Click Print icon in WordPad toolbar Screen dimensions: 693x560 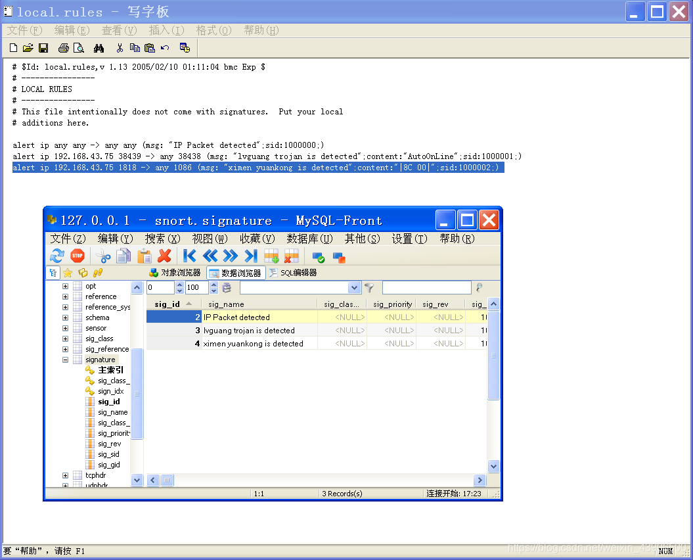(x=64, y=48)
